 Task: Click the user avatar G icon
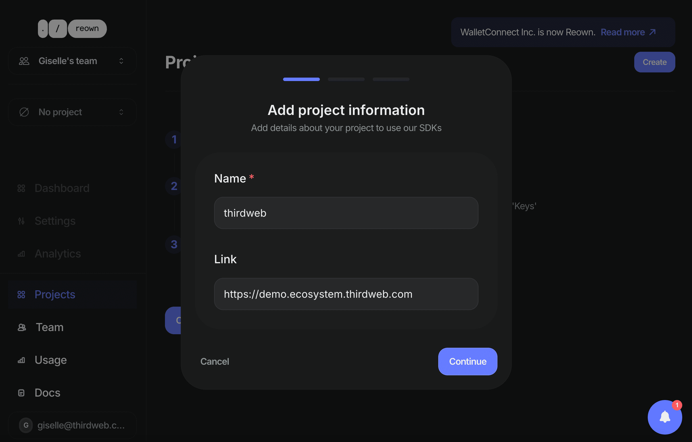pyautogui.click(x=26, y=425)
